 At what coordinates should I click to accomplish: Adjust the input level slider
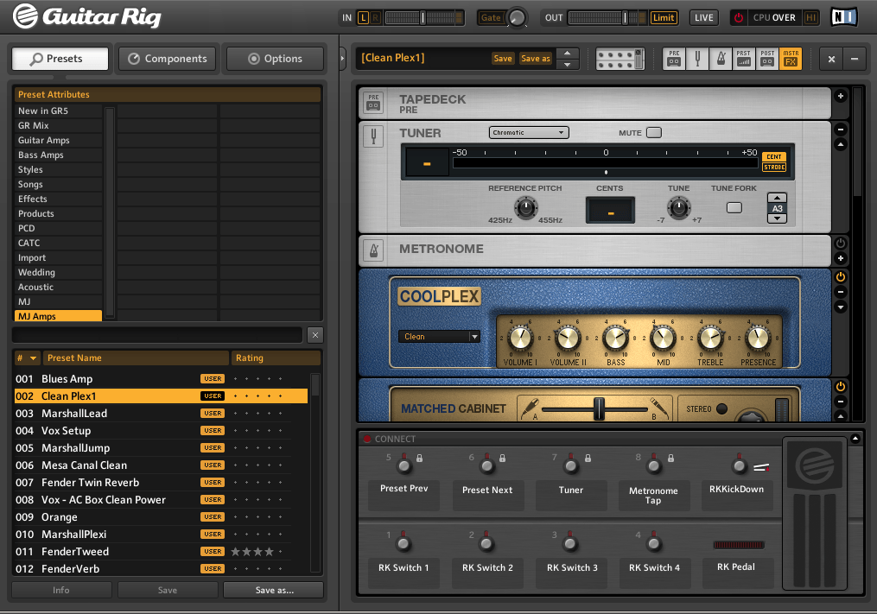pos(423,18)
